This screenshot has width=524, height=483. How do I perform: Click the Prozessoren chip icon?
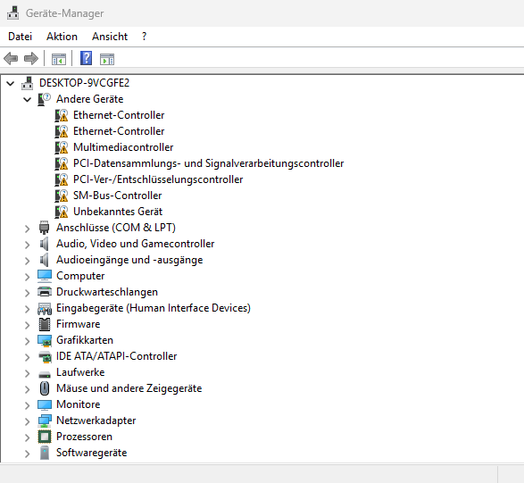click(x=45, y=437)
